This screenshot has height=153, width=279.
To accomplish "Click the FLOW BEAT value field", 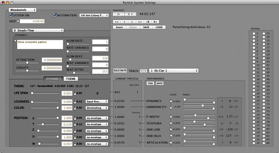I will point(100,58).
